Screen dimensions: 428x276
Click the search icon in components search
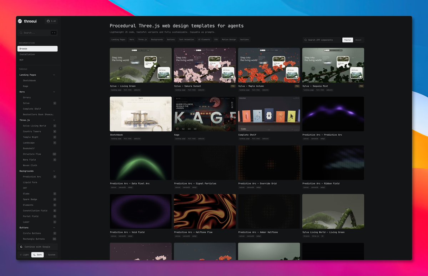[x=306, y=40]
